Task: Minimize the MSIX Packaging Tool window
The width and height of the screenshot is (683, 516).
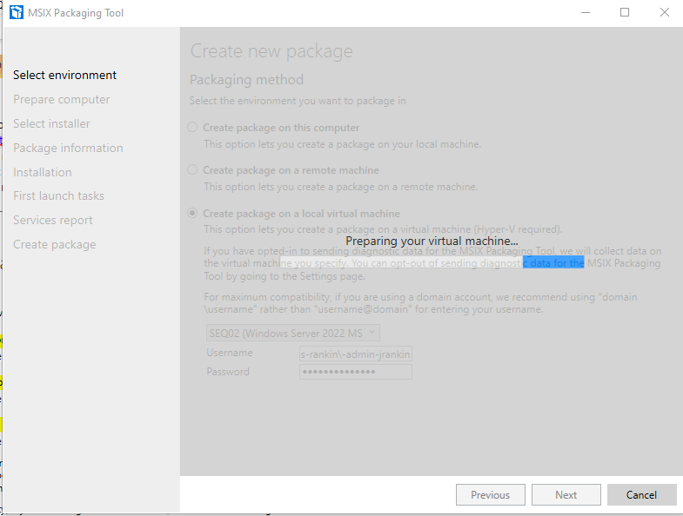Action: click(x=584, y=13)
